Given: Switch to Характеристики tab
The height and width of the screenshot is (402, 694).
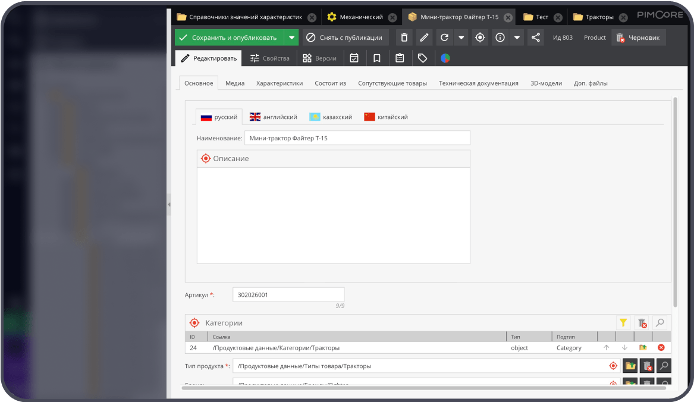Looking at the screenshot, I should click(x=280, y=83).
